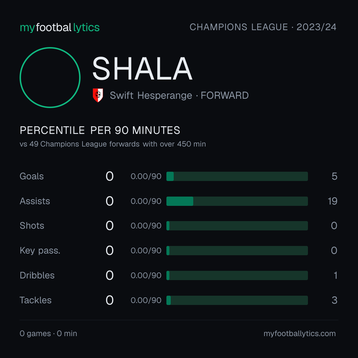358x358 pixels.
Task: Click the Shots percentile bar
Action: (237, 226)
